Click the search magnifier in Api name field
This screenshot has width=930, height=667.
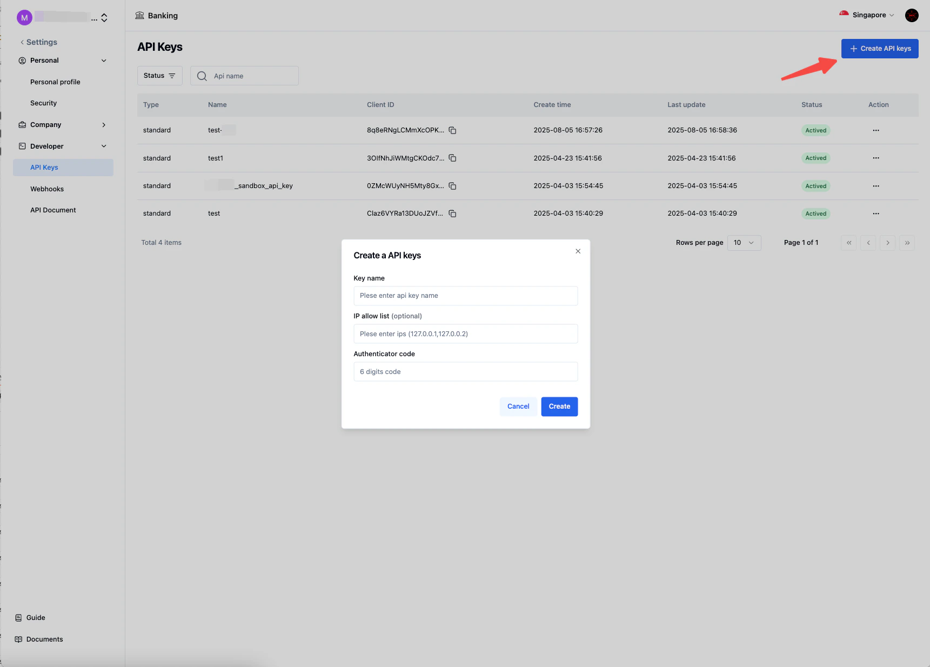tap(201, 76)
